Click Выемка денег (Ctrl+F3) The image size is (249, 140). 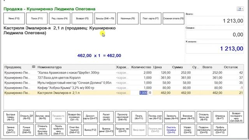pos(106,130)
